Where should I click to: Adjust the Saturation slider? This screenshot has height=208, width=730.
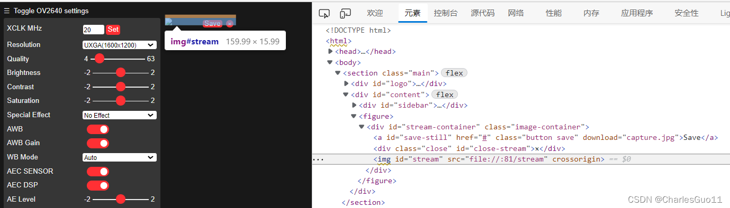click(x=120, y=100)
